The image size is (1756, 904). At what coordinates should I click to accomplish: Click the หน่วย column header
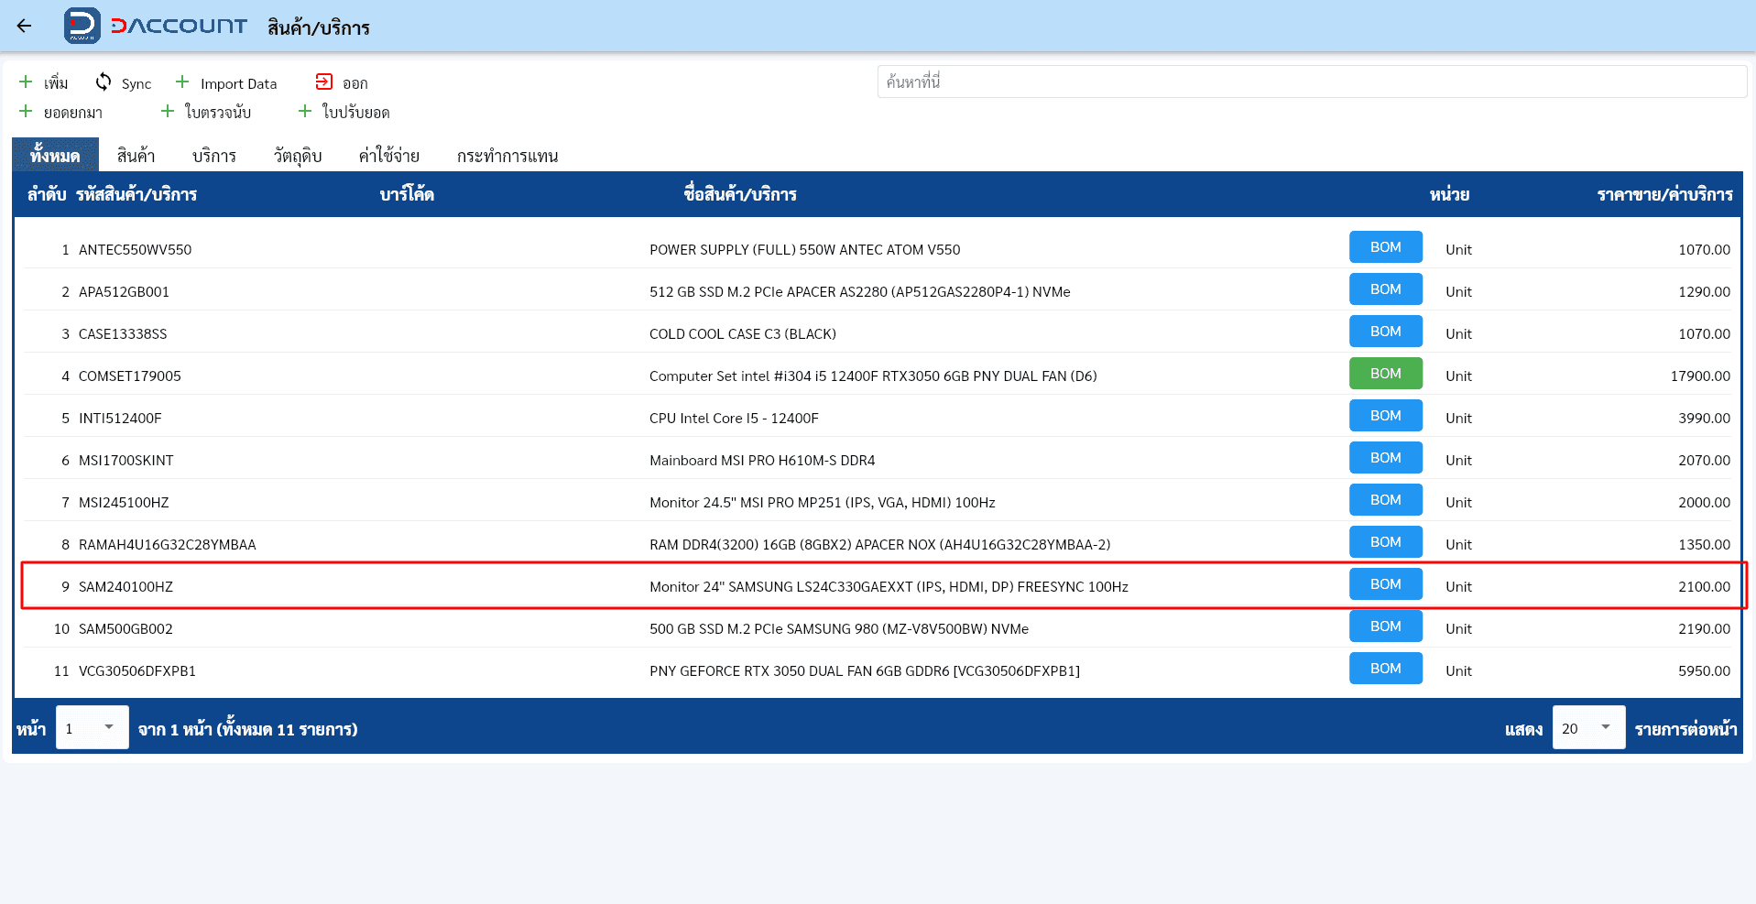[1449, 194]
